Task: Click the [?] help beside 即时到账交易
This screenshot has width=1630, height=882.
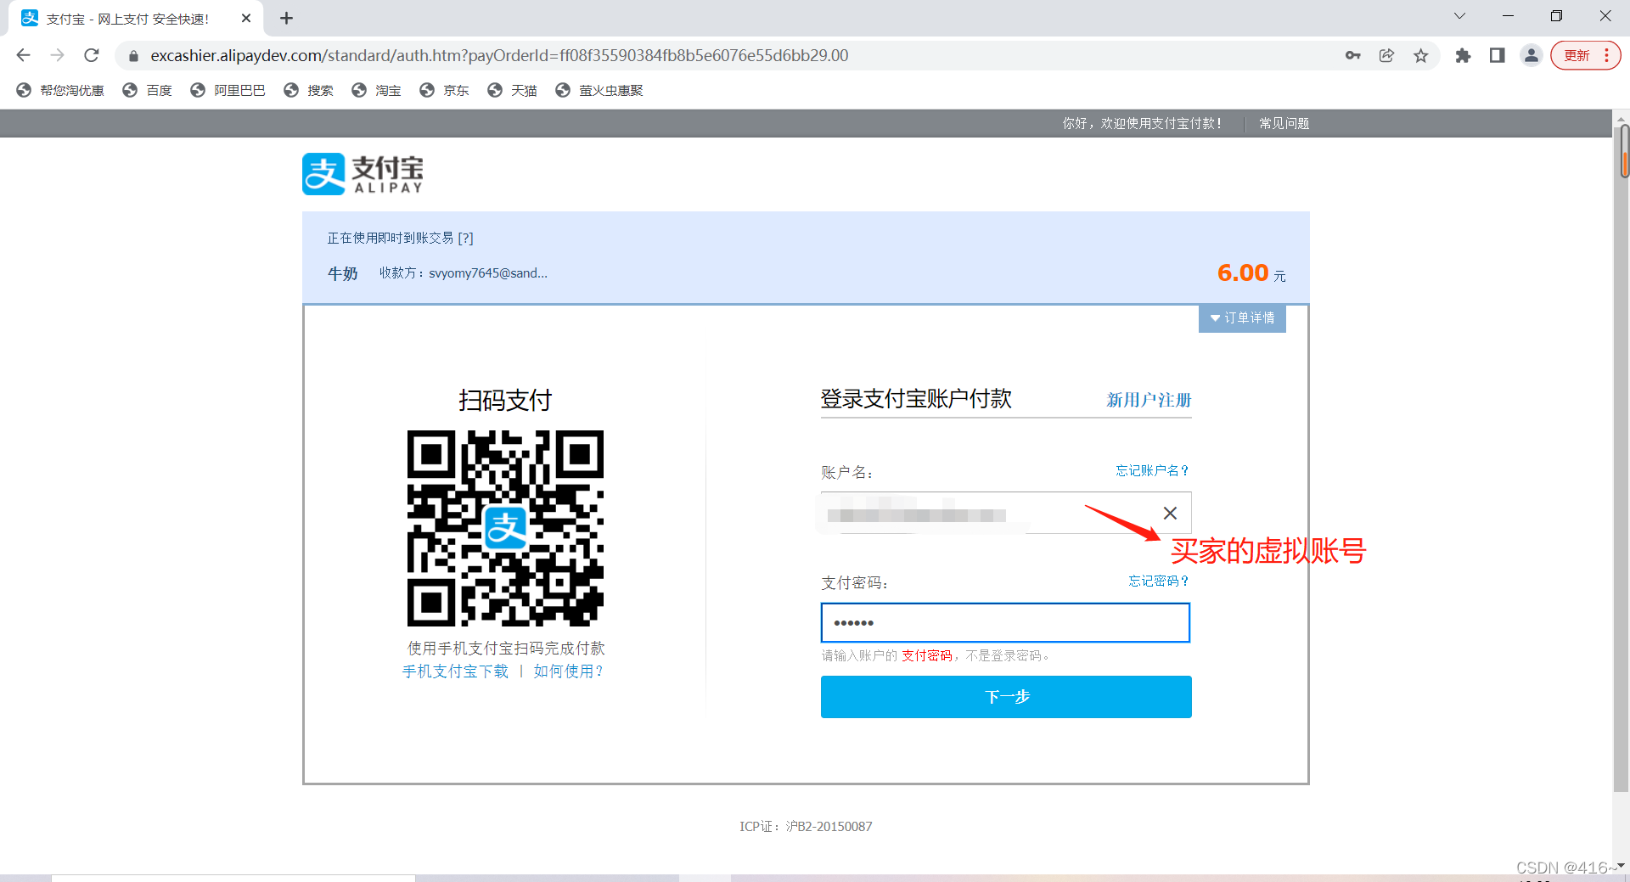Action: (465, 239)
